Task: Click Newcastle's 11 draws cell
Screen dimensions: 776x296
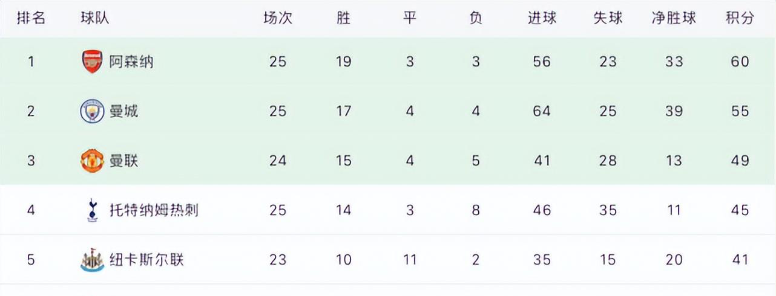Action: point(410,260)
